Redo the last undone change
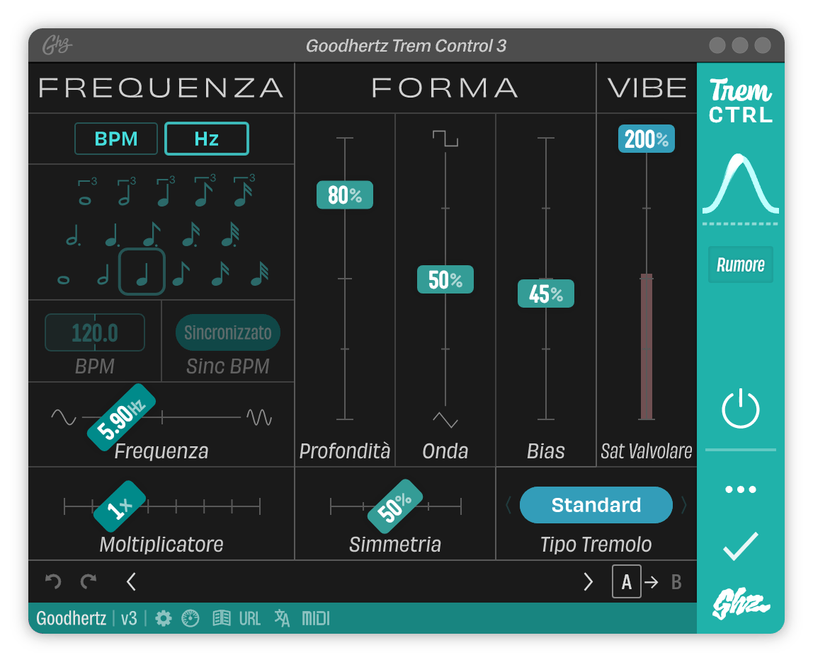 click(x=89, y=581)
